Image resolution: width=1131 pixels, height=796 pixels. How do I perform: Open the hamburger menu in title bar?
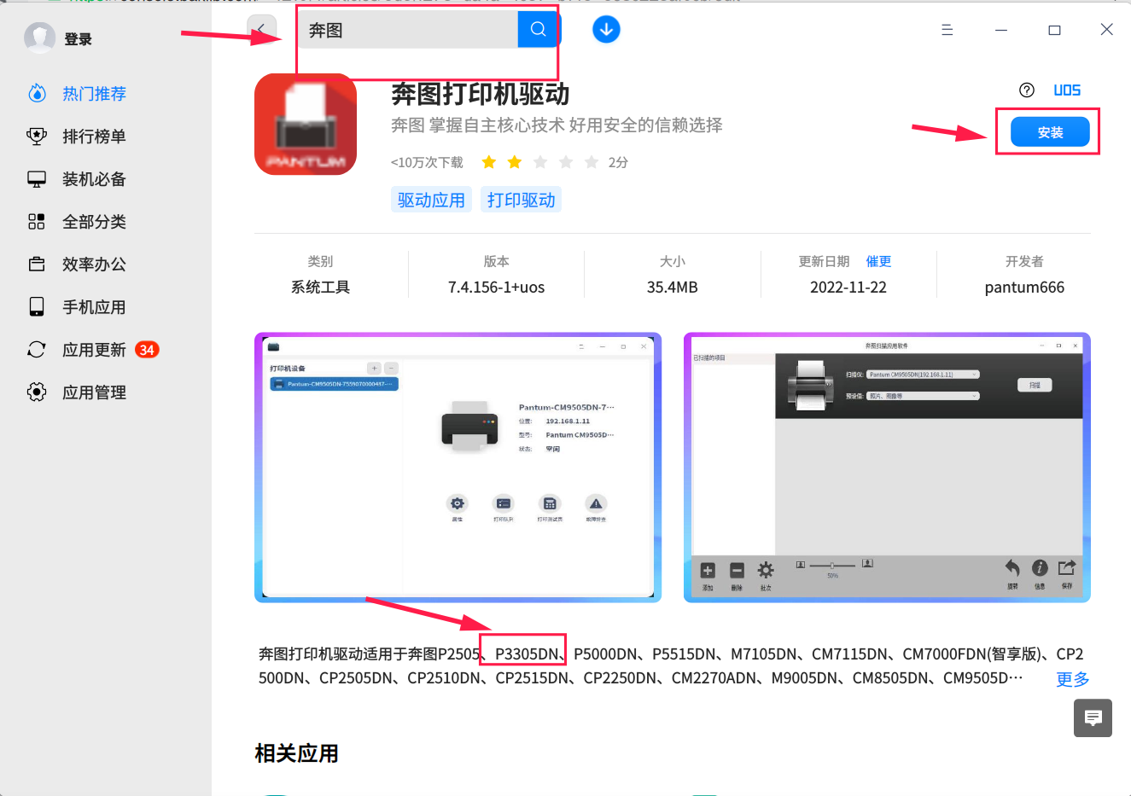point(947,30)
